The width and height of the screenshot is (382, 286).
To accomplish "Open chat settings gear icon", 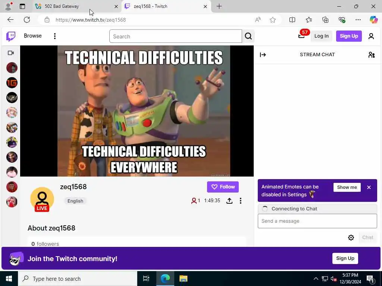I will (x=351, y=238).
